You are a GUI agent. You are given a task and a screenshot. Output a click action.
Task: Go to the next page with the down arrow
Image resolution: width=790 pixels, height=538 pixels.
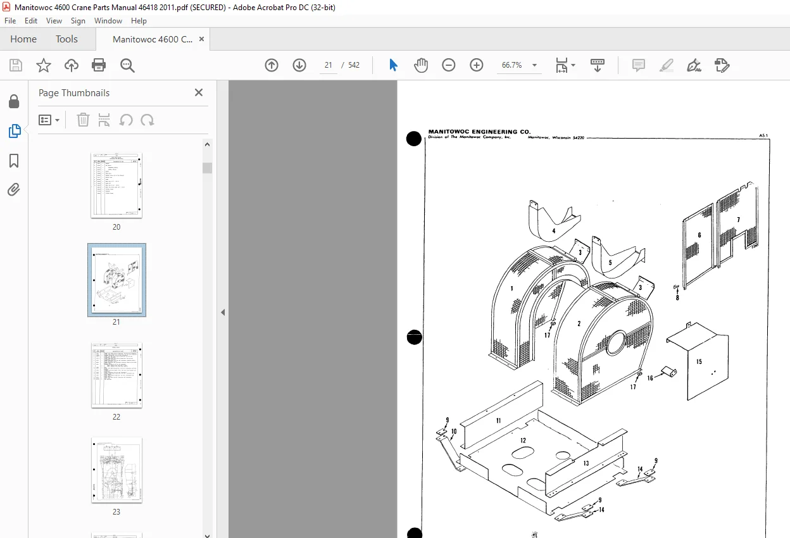click(299, 65)
